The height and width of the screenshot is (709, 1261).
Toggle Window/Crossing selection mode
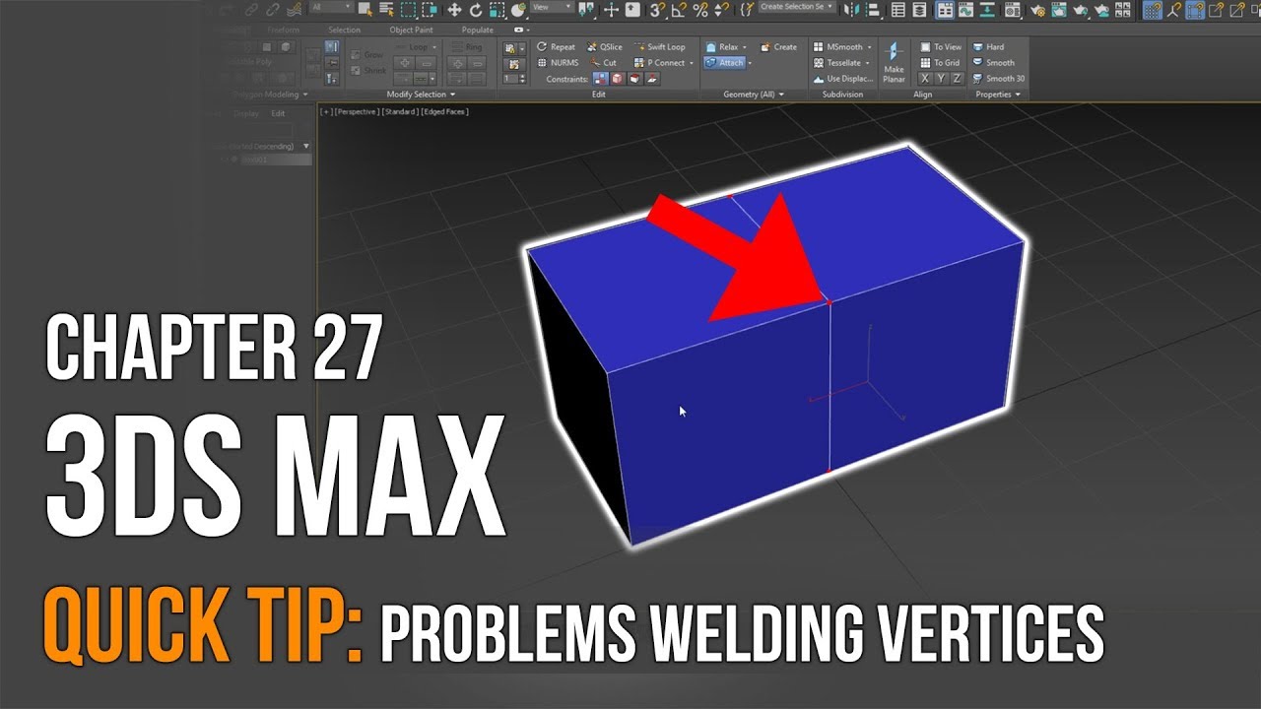[430, 9]
